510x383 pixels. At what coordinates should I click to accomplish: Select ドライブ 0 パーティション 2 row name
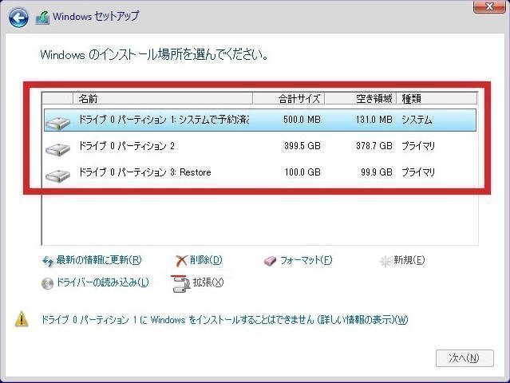point(127,146)
